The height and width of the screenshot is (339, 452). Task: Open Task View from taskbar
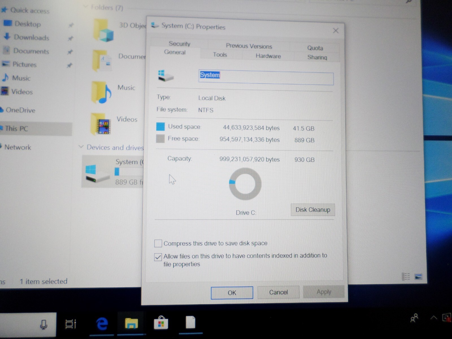point(71,324)
